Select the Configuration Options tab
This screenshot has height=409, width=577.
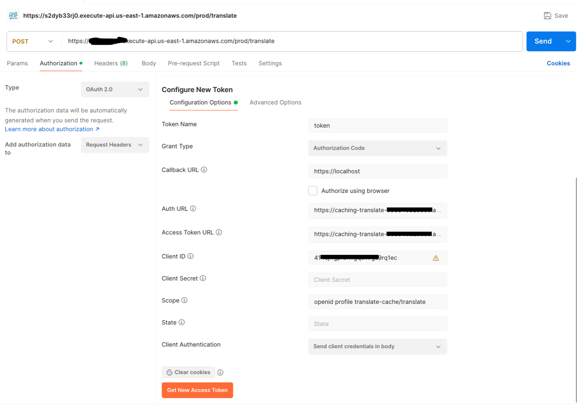(203, 102)
